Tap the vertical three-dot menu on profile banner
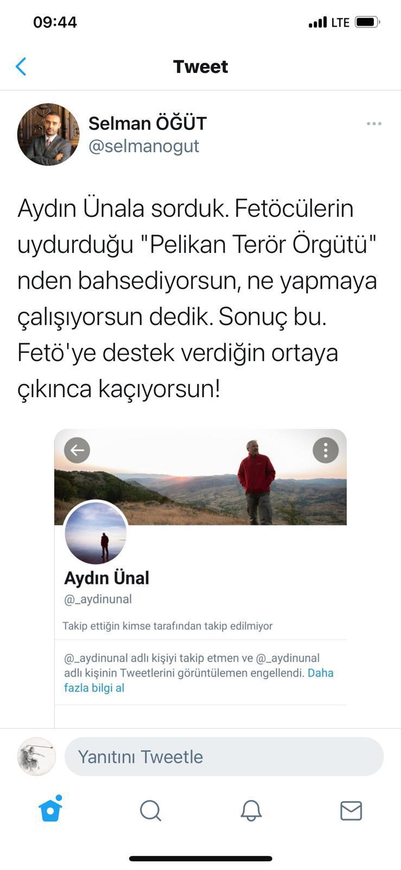Viewport: 401px width, 870px height. (x=326, y=450)
